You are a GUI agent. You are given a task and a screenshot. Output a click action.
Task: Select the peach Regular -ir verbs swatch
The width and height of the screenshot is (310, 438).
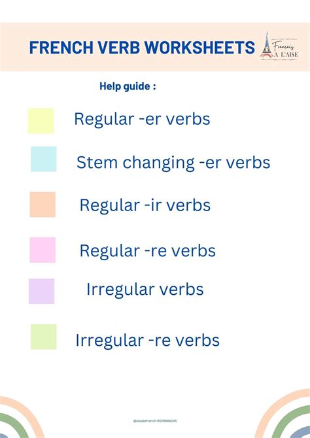point(43,205)
